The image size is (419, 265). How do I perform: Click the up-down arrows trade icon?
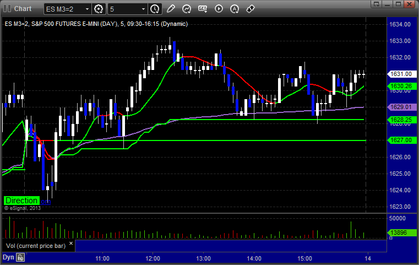(x=251, y=9)
